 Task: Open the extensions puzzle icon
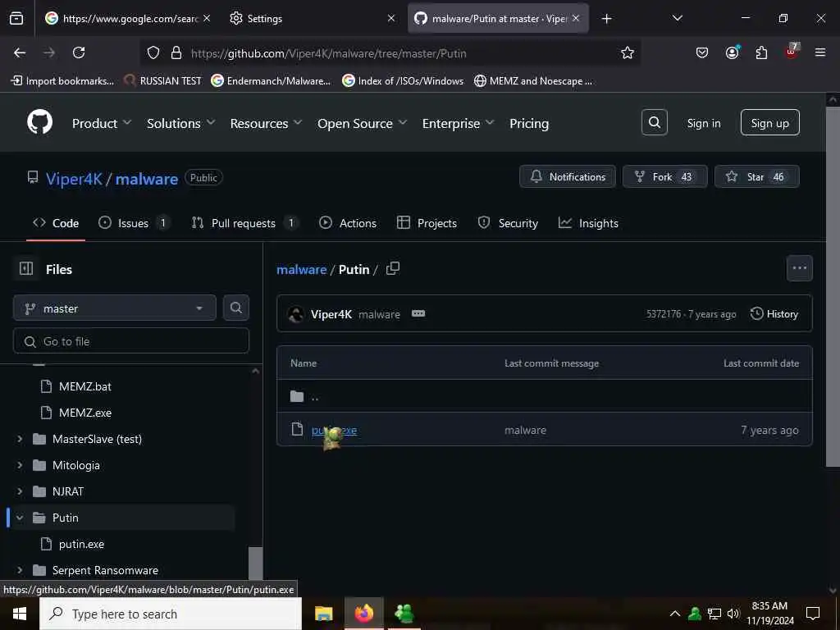point(761,52)
